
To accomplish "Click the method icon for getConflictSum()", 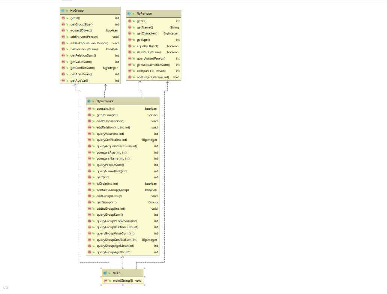I will 63,68.
